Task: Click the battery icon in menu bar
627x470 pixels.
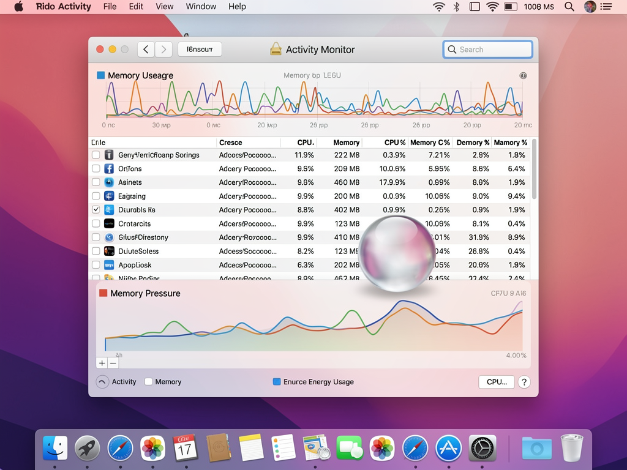Action: pos(510,6)
